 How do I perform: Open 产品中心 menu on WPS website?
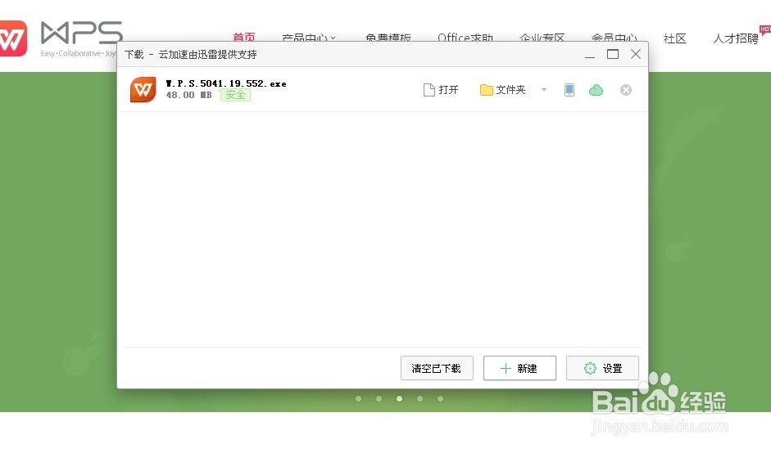[x=309, y=38]
